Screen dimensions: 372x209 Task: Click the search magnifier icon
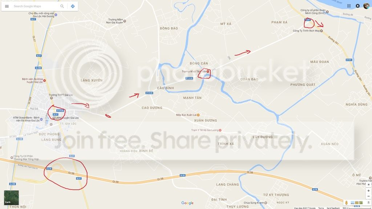[62, 6]
